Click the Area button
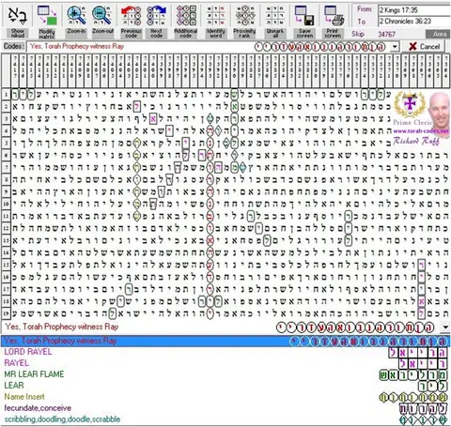451x427 pixels. pos(438,34)
